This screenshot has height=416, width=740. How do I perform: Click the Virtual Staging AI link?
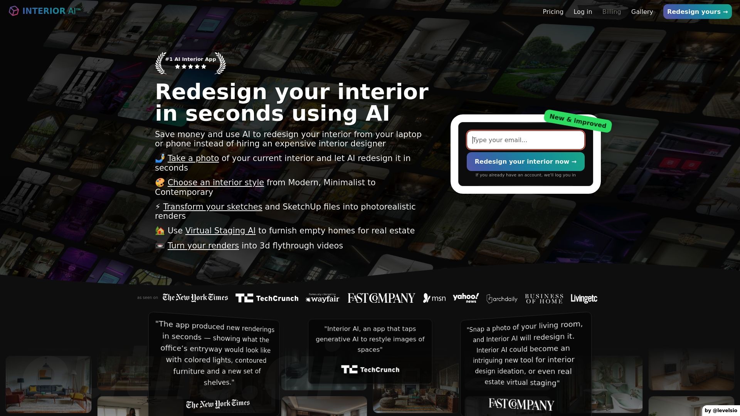[x=220, y=231]
